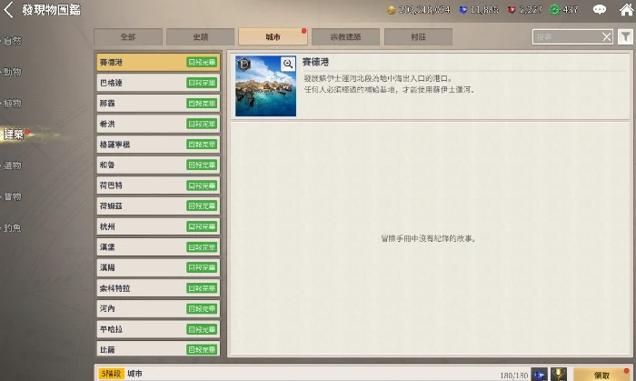
Task: Click the back arrow beside 發現物圖鑑
Action: tap(9, 10)
